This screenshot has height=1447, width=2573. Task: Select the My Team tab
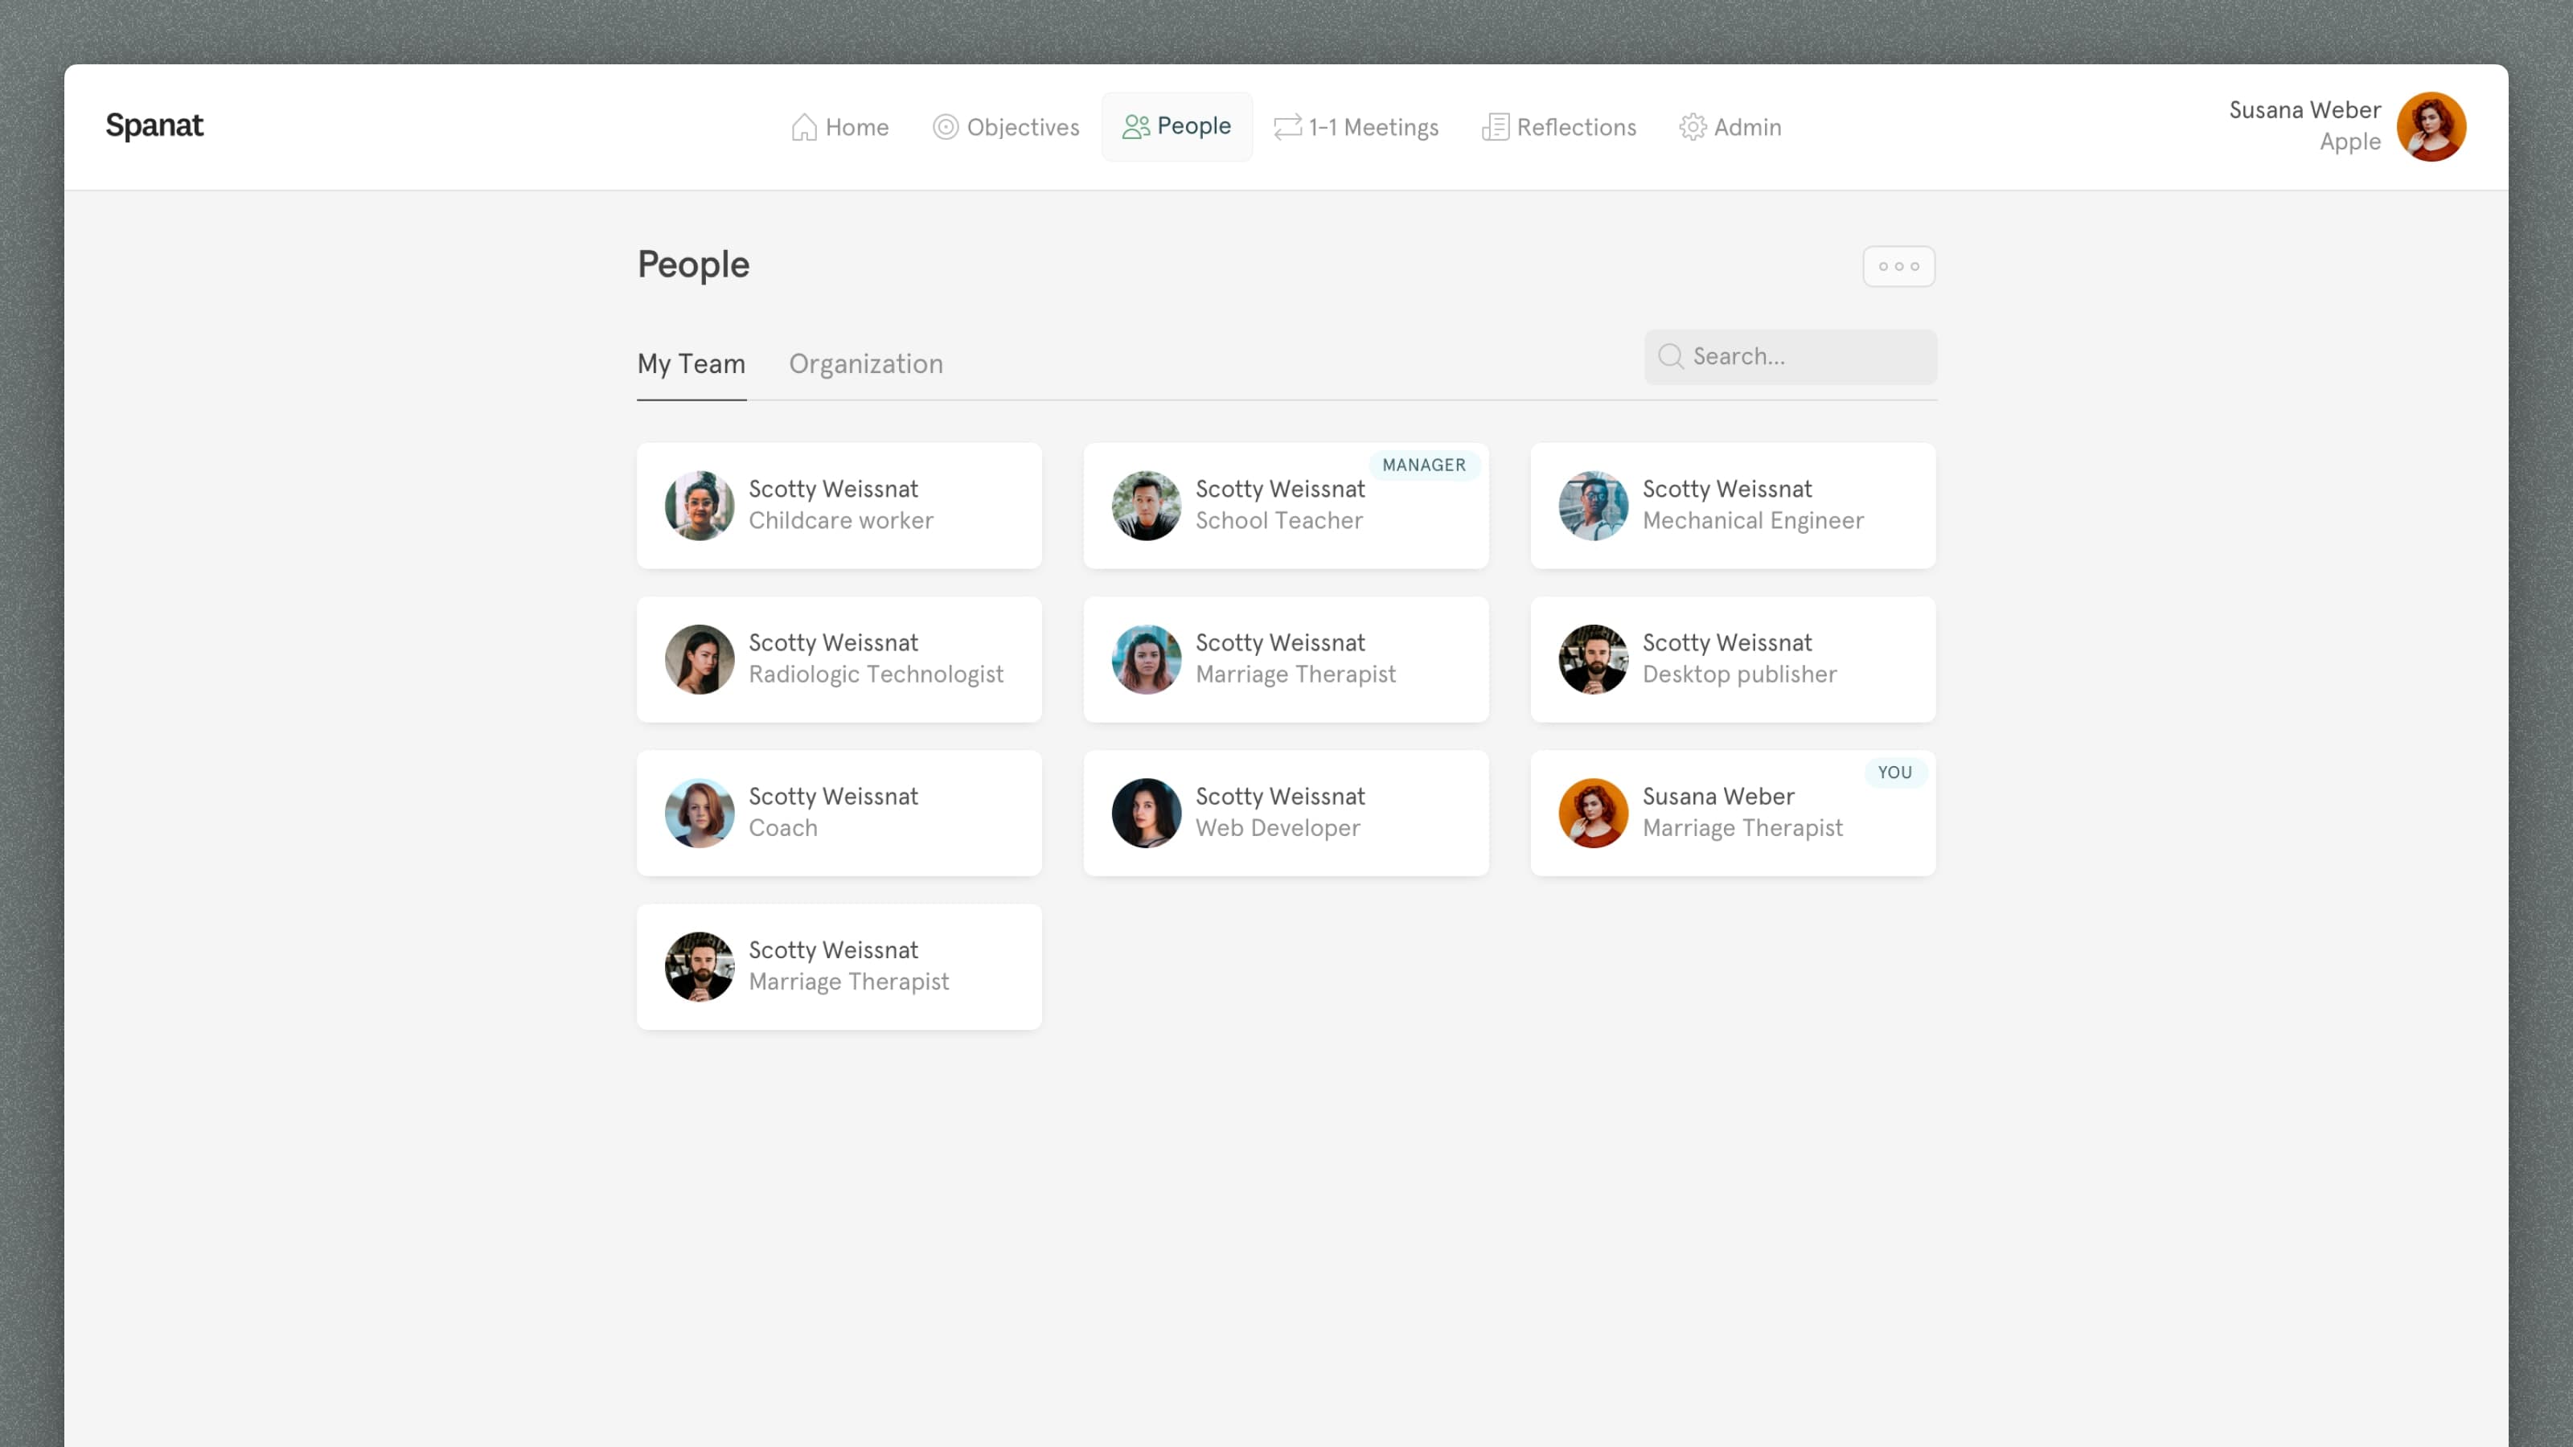(691, 363)
